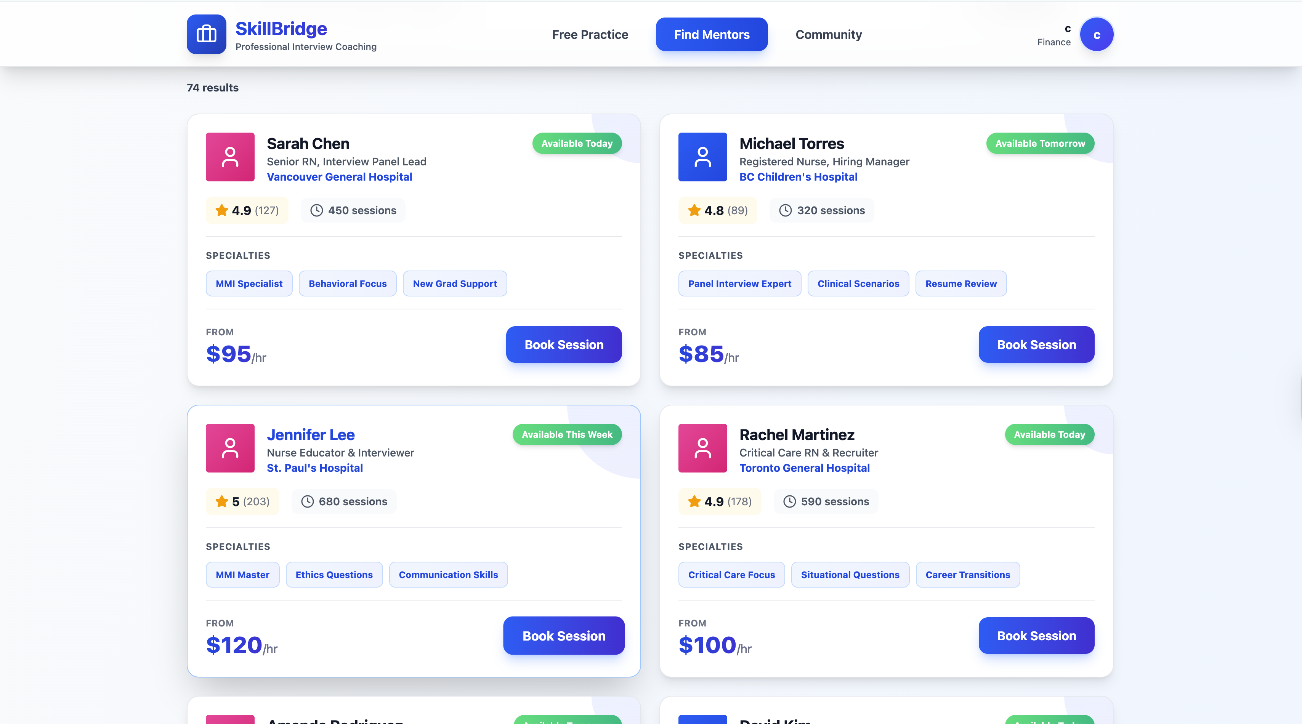Book a session with Sarah Chen
Screen dimensions: 1302x724
pos(564,344)
